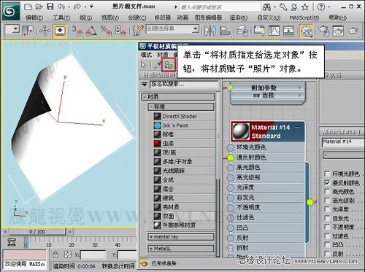
Task: Check the 自发光 checkbox
Action: click(x=327, y=218)
